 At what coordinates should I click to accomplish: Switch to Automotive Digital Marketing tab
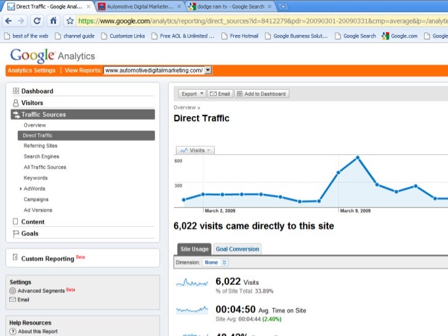[x=140, y=7]
